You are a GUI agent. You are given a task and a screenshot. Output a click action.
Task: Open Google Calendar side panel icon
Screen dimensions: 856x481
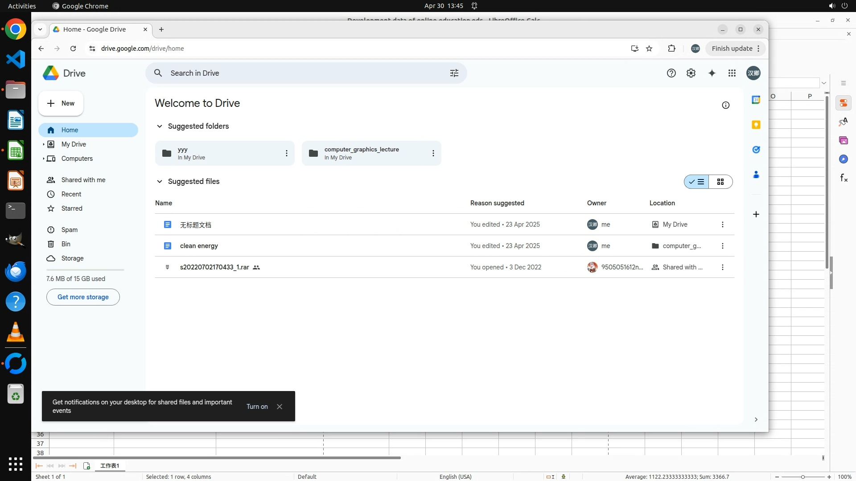[x=756, y=100]
